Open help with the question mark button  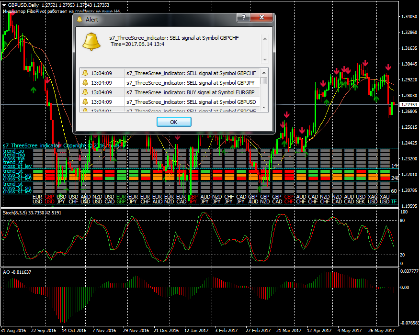tap(243, 17)
